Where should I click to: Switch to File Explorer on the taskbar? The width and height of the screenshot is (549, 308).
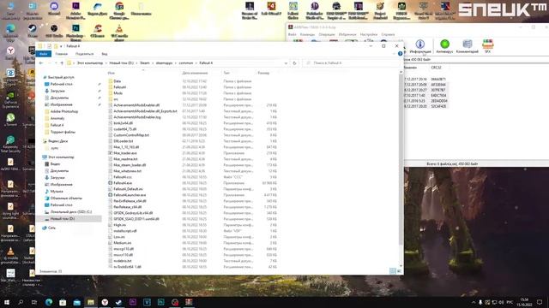[91, 302]
